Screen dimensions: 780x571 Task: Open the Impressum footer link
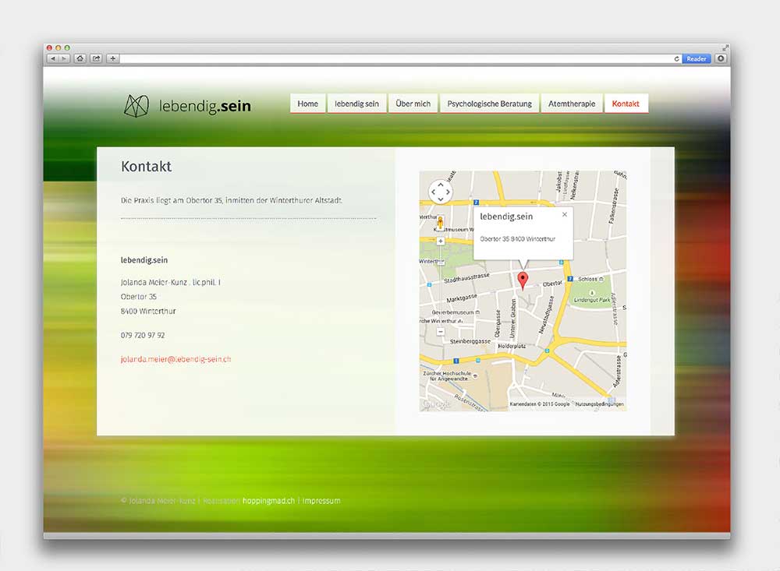pyautogui.click(x=321, y=500)
